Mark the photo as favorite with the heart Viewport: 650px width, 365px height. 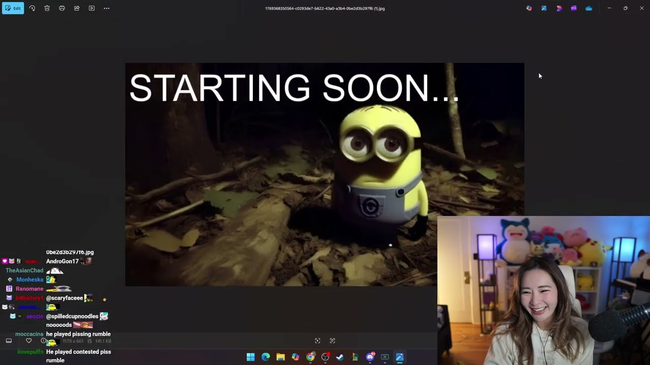tap(28, 341)
